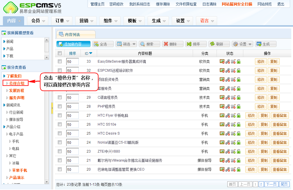Open the 模板 main menu
The width and height of the screenshot is (293, 190).
[x=134, y=21]
